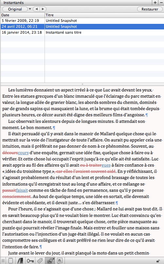Image resolution: width=164 pixels, height=264 pixels.
Task: Click the inserted word 'faisait'
Action: (22, 190)
